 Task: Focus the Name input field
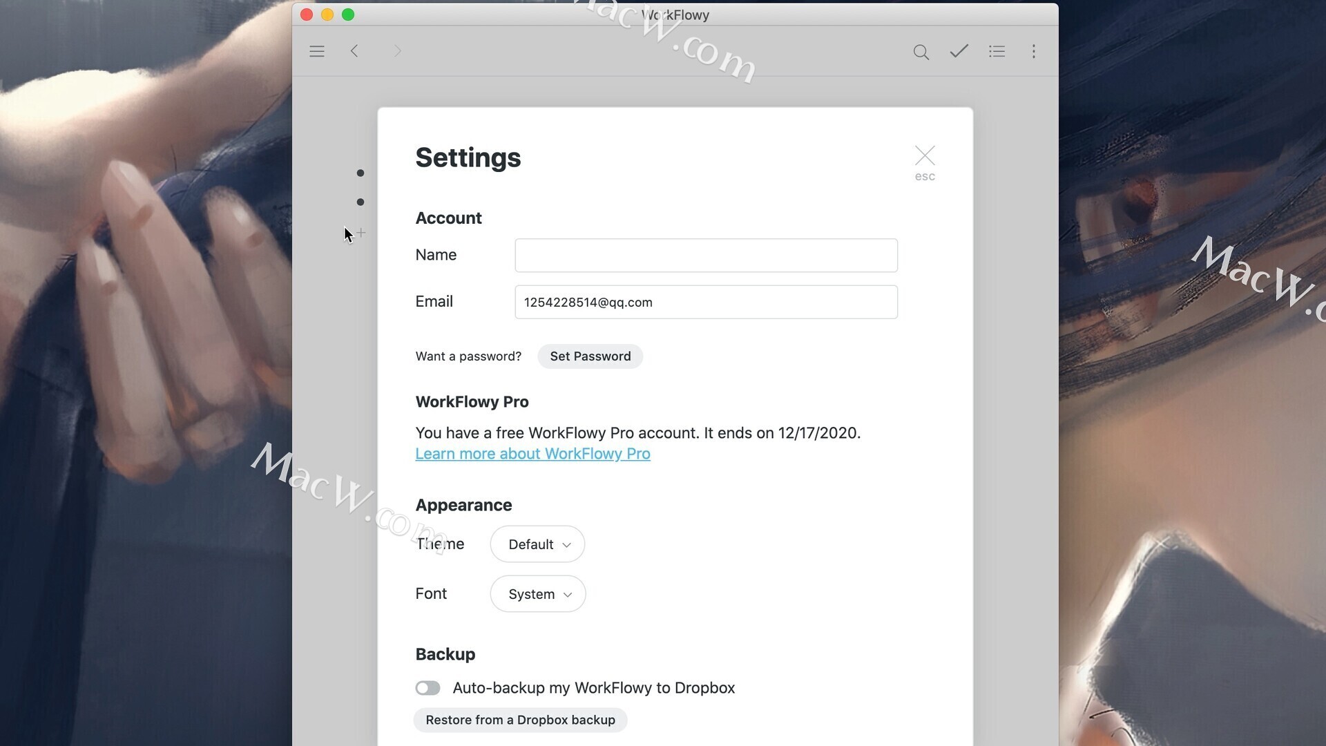click(706, 256)
